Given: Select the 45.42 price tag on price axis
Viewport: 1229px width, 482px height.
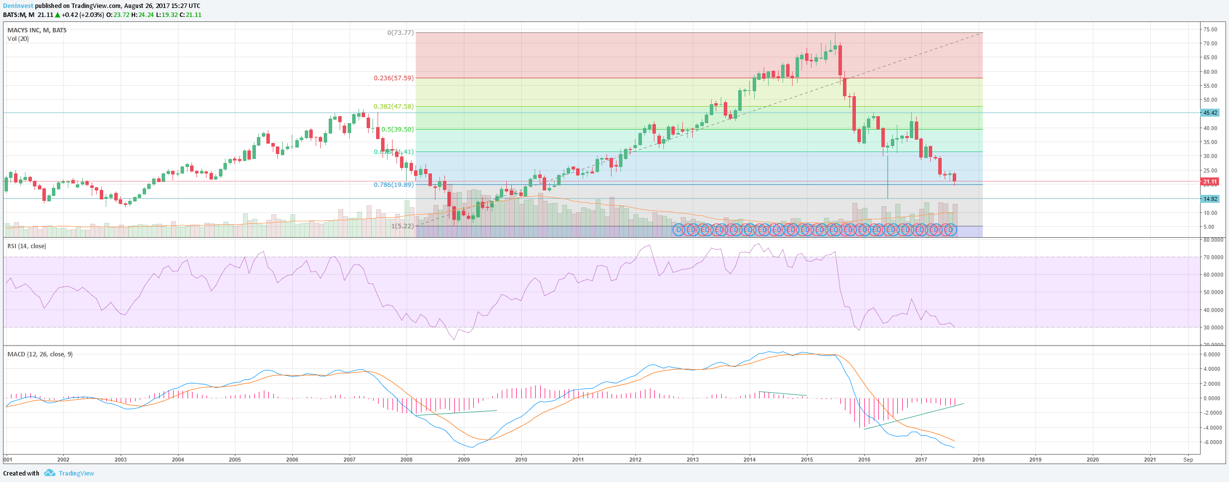Looking at the screenshot, I should pos(1210,113).
